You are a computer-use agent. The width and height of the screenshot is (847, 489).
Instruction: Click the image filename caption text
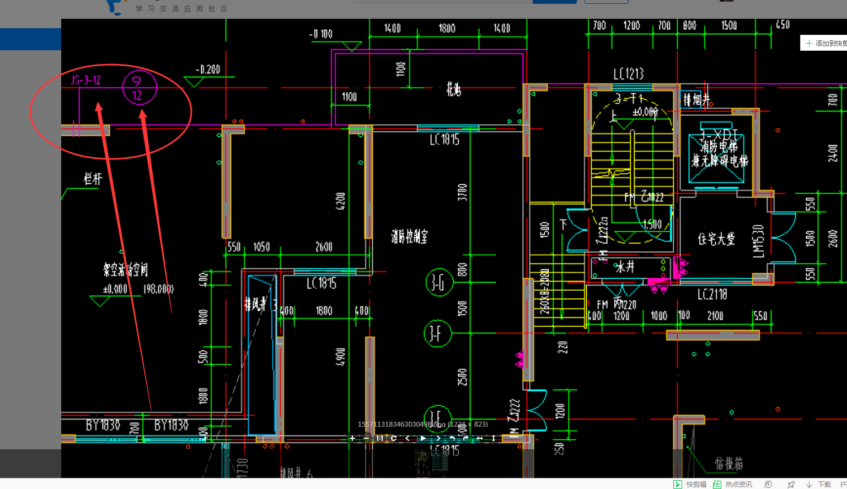(423, 424)
